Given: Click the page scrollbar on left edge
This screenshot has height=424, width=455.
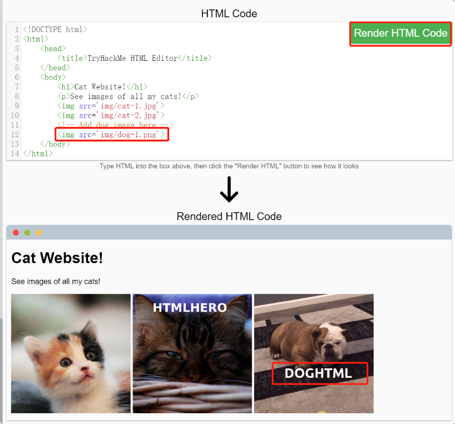Looking at the screenshot, I should coord(1,368).
